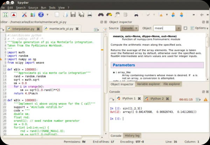Open the History log tab

tap(133, 136)
